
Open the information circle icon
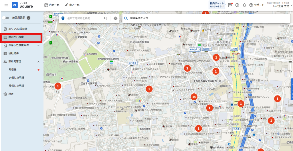pos(237,5)
